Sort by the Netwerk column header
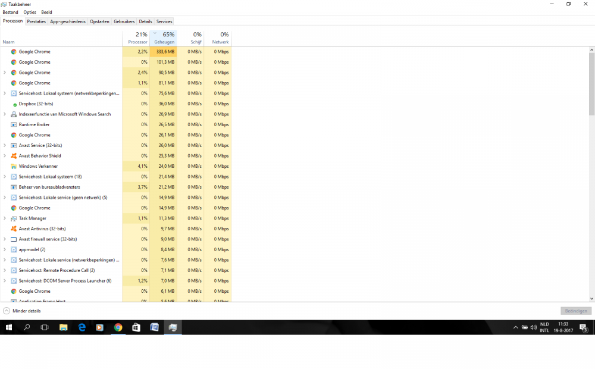Screen dimensions: 595x369 point(217,38)
